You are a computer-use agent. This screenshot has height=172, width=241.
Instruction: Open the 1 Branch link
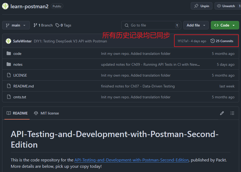coord(43,25)
